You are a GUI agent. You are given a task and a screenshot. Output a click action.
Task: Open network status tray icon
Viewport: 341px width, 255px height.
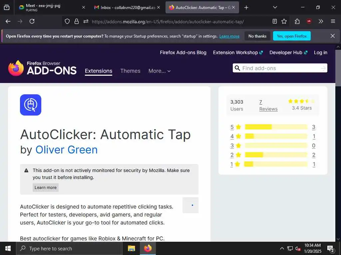pos(290,248)
